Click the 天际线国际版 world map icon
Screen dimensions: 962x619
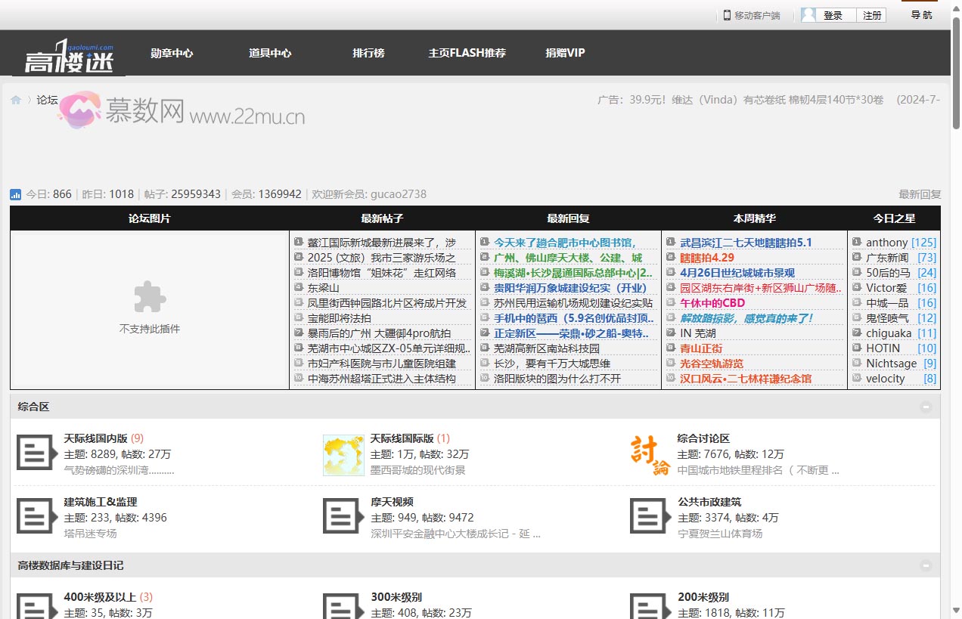tap(343, 455)
